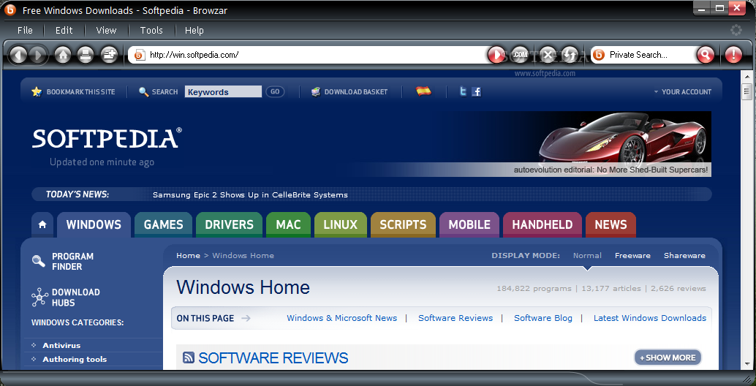The height and width of the screenshot is (386, 756).
Task: Open the Edit menu
Action: pyautogui.click(x=64, y=31)
